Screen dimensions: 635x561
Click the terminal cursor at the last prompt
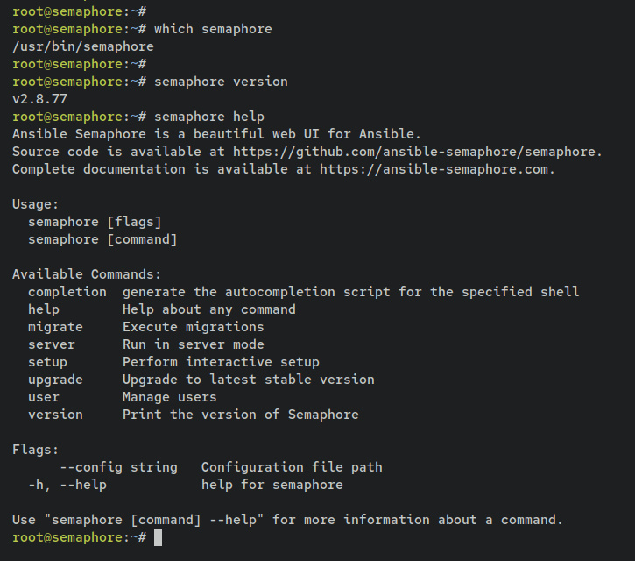pyautogui.click(x=158, y=537)
